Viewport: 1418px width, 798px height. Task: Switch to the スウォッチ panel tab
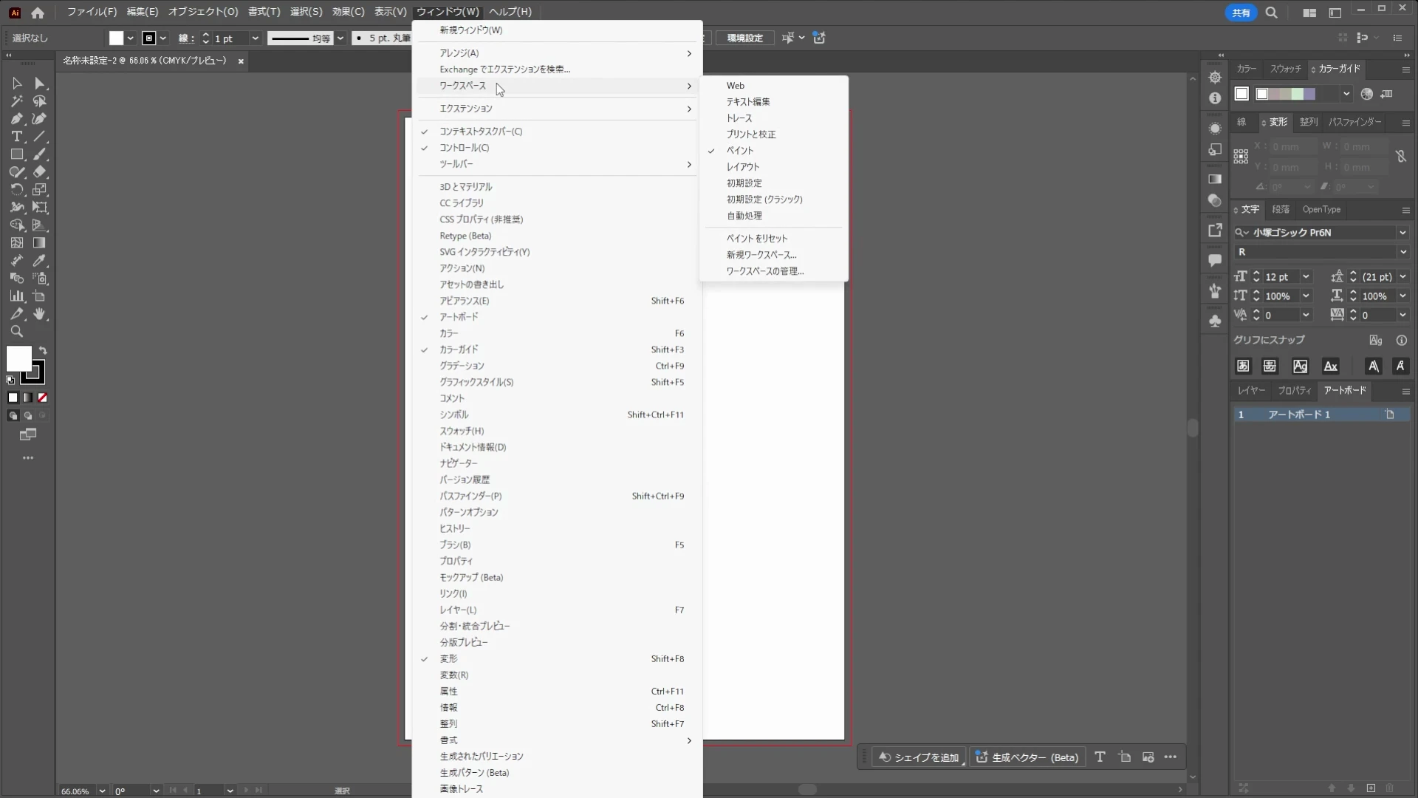[1285, 69]
